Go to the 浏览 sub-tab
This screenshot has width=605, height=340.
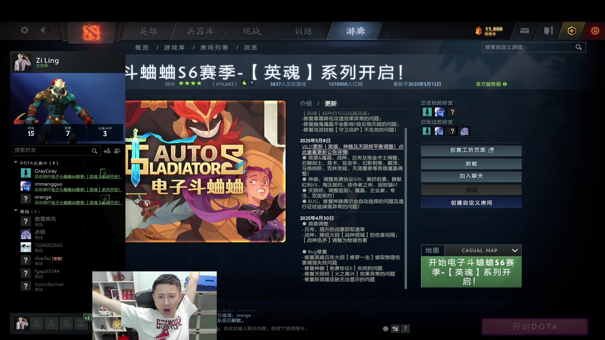tap(251, 48)
